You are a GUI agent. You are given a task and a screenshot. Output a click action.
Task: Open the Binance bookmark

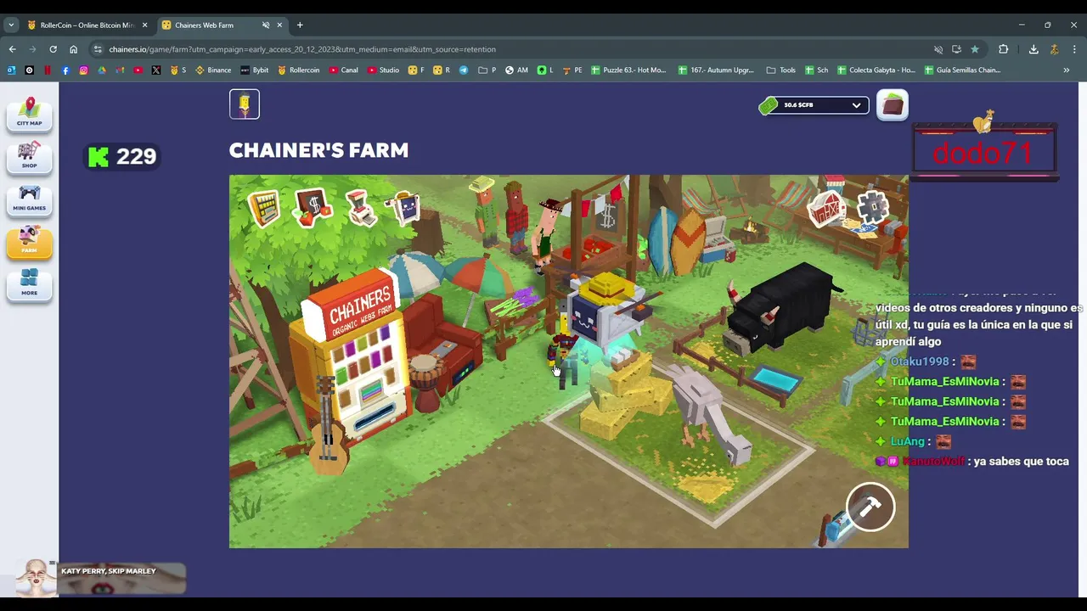[x=213, y=70]
